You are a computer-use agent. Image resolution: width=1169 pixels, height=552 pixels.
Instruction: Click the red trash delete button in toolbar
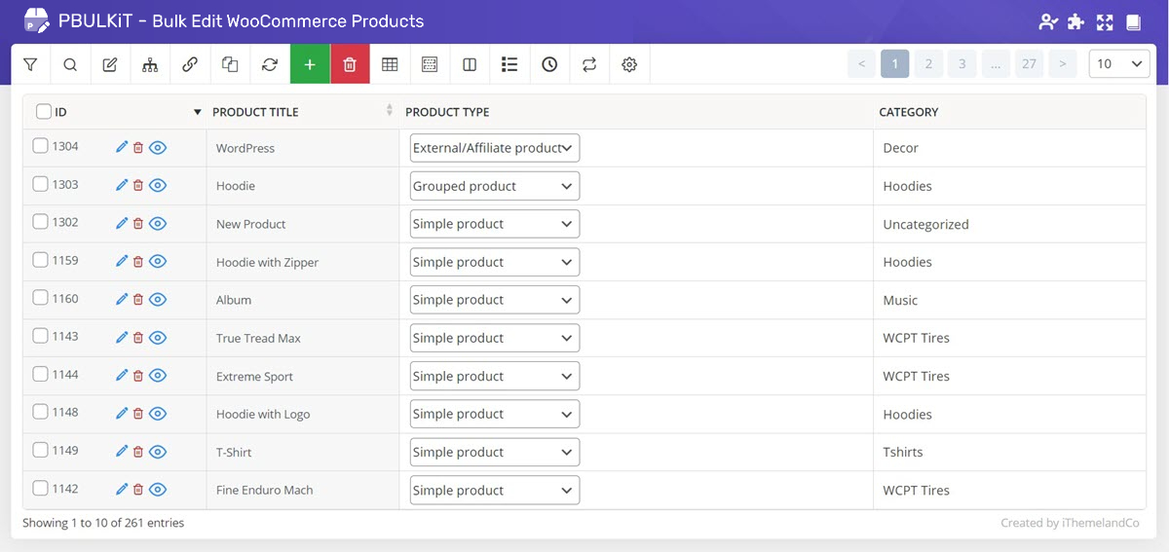tap(350, 64)
